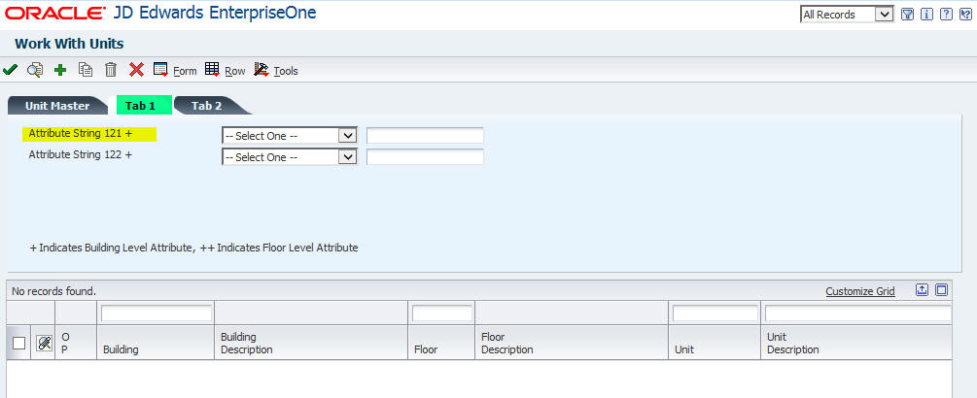Switch to the Unit Master tab
This screenshot has width=977, height=398.
click(x=56, y=106)
